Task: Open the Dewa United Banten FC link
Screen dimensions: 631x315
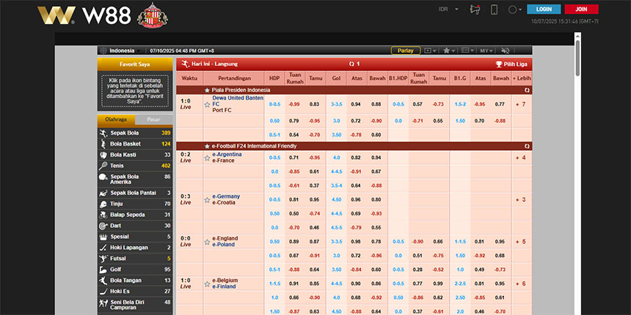Action: click(x=238, y=101)
